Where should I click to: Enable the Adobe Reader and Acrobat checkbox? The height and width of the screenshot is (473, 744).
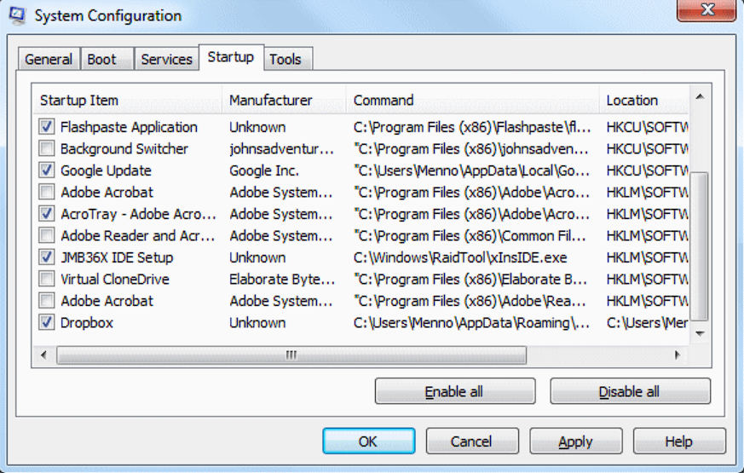[x=47, y=236]
